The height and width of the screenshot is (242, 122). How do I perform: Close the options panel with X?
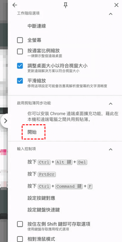click(117, 5)
